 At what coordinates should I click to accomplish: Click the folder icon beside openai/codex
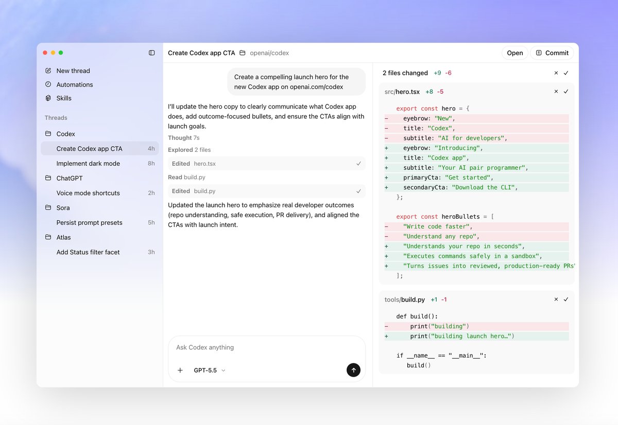pos(243,52)
